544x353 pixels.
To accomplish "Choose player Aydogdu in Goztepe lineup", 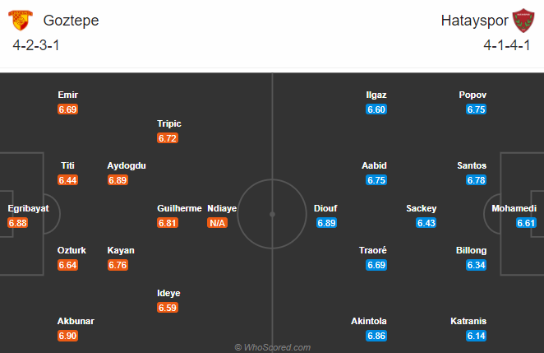I will 127,165.
